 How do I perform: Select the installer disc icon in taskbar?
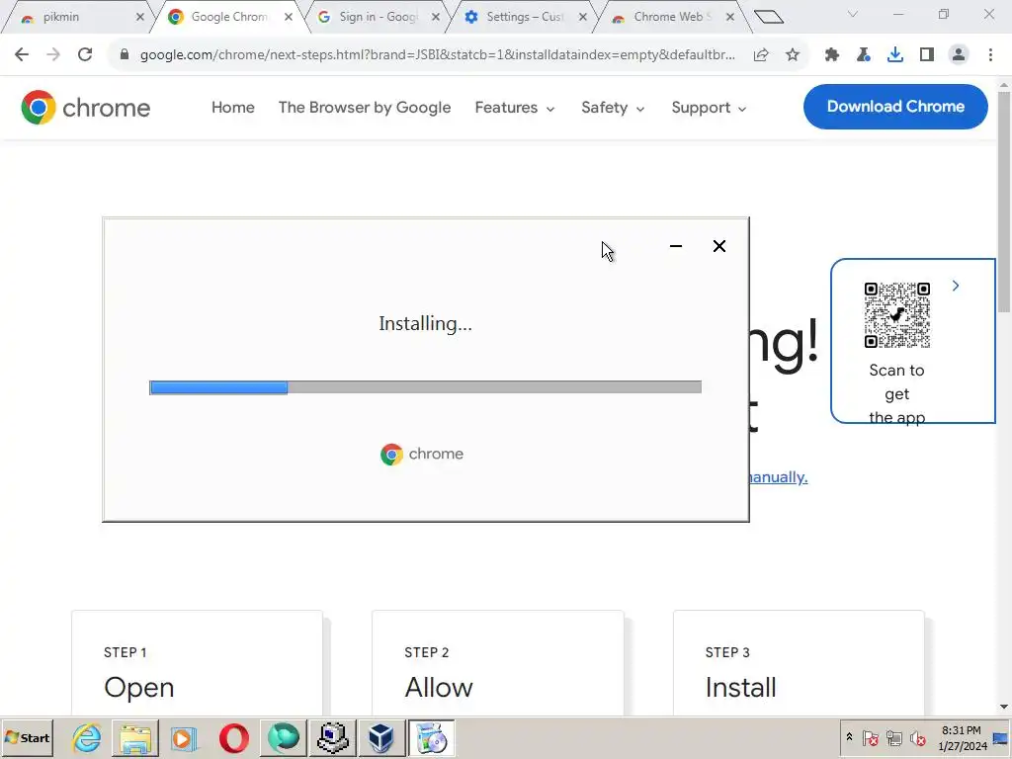tap(431, 737)
